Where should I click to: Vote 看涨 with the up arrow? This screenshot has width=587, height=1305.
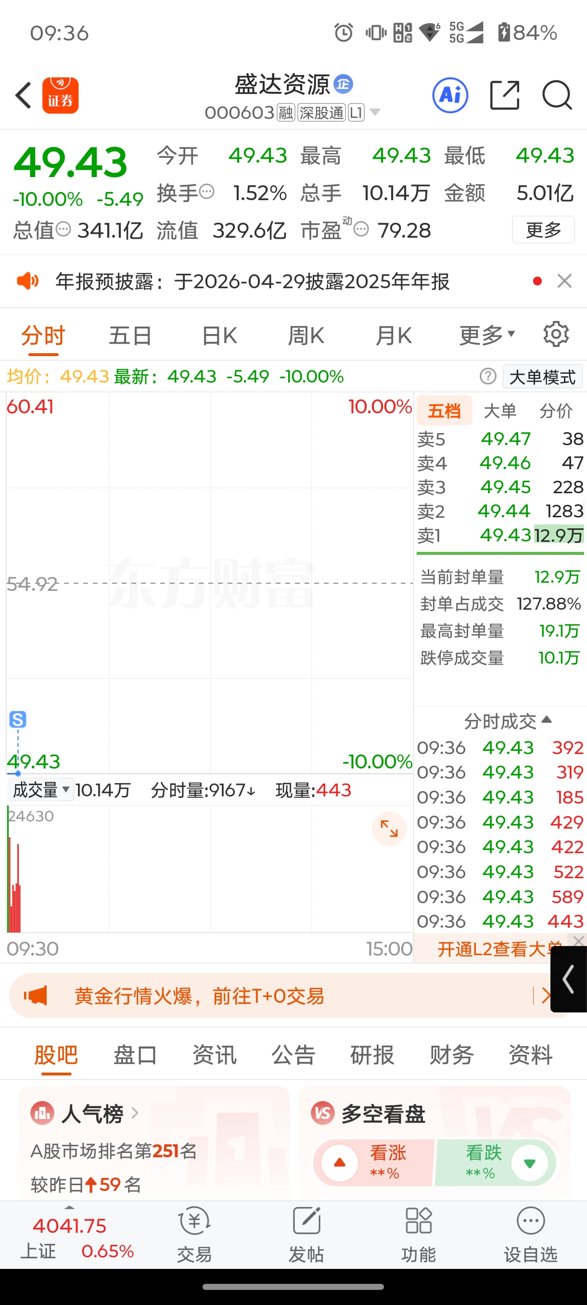340,1163
